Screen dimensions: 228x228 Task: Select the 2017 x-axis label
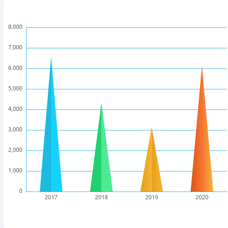(x=51, y=197)
